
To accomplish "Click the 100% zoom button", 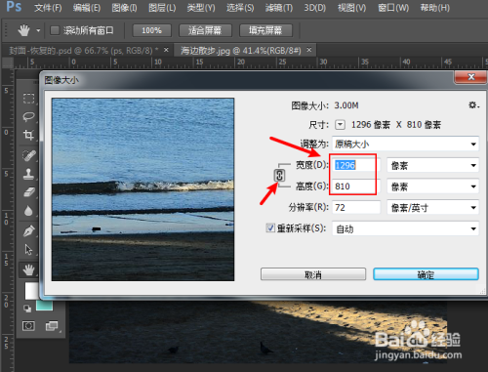I will coord(151,30).
